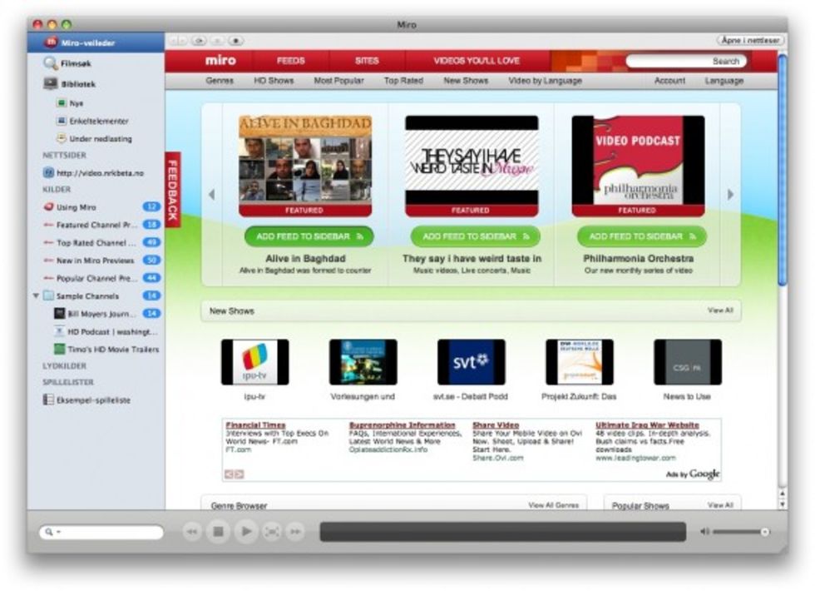Click the Åpne i nettleser button
The image size is (815, 591).
[x=750, y=40]
